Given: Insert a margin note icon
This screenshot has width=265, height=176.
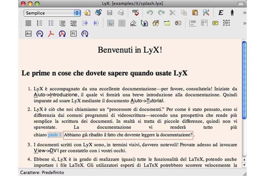Looking at the screenshot, I should [204, 23].
